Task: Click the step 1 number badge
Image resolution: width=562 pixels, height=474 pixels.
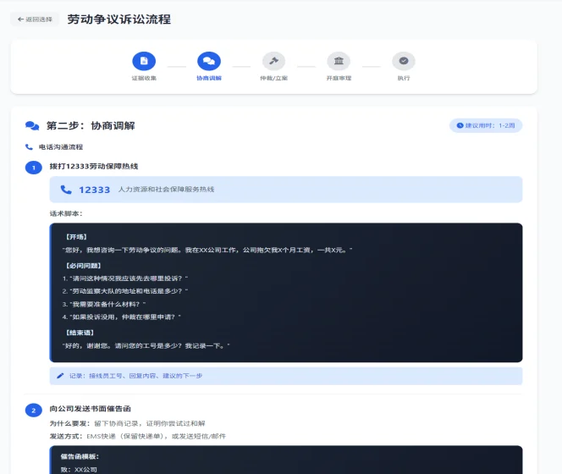Action: (x=34, y=168)
